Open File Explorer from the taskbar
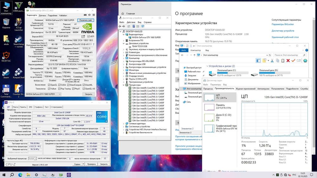Screen dimensions: 317x178 pyautogui.click(x=28, y=175)
